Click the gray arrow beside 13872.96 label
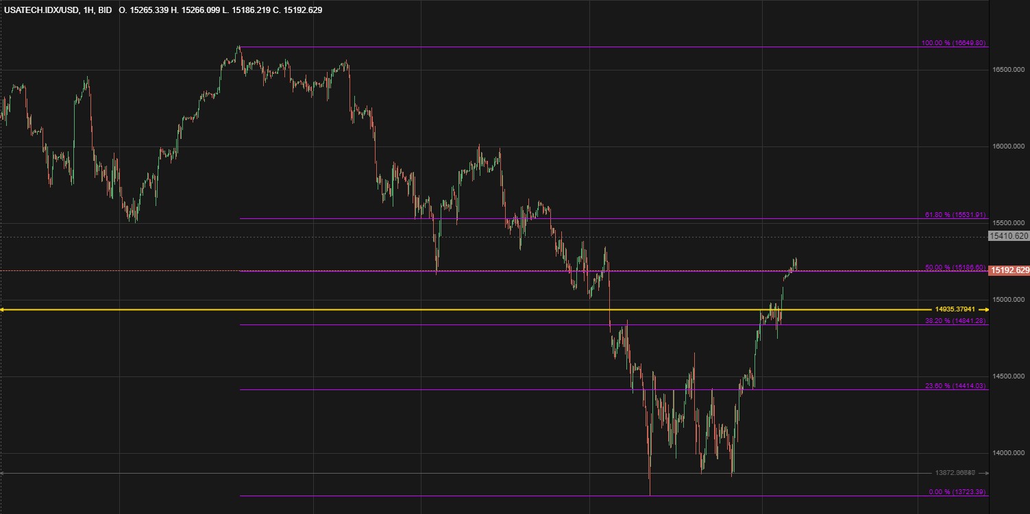1030x514 pixels. tap(983, 472)
